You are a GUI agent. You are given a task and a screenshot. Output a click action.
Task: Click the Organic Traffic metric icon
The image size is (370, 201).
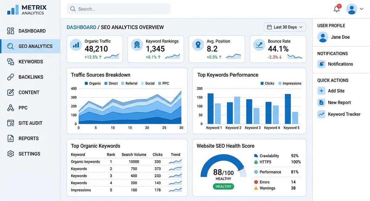click(x=76, y=45)
